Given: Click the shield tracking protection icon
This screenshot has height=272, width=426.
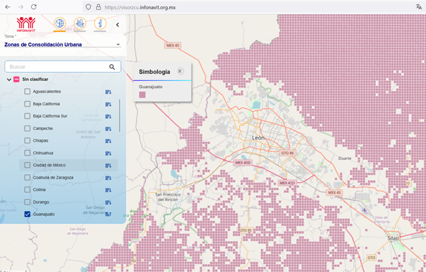Looking at the screenshot, I should (89, 7).
